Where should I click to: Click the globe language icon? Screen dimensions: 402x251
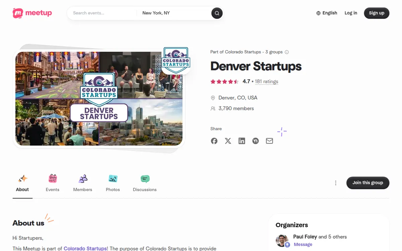click(318, 13)
